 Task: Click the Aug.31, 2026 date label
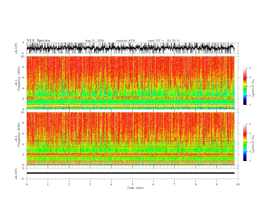94,41
